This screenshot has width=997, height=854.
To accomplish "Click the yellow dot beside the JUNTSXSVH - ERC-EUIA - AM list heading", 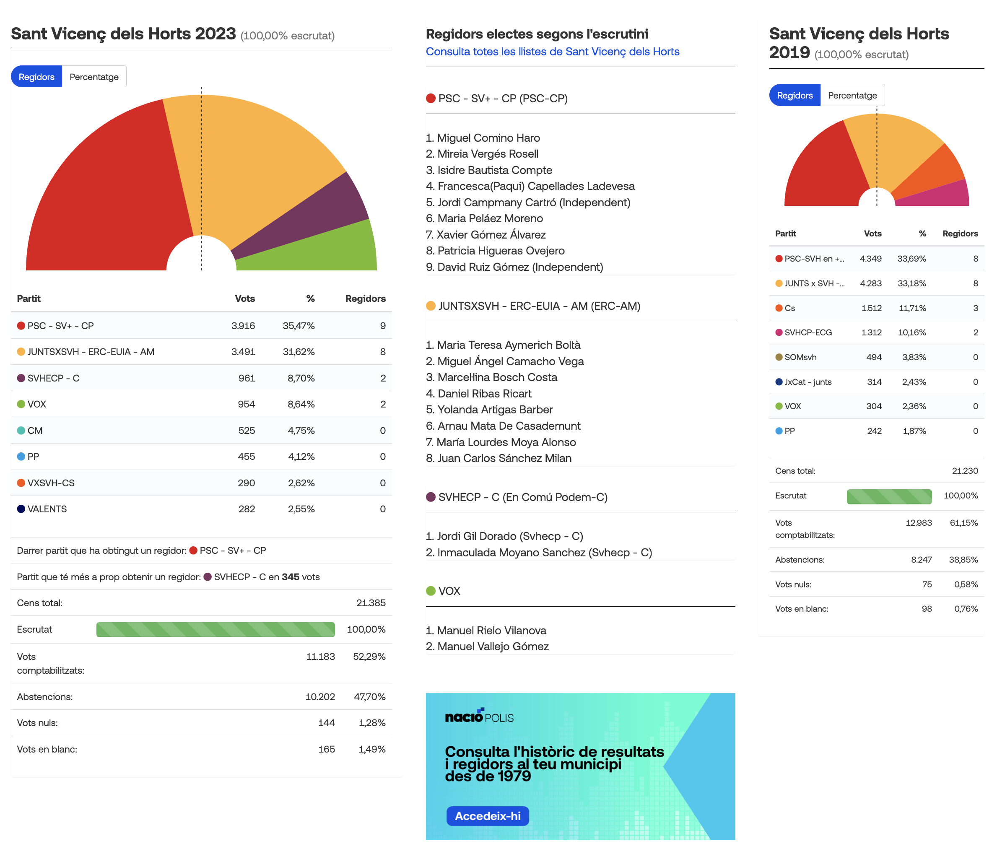I will [431, 306].
